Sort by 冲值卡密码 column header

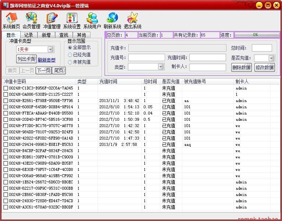pos(39,81)
